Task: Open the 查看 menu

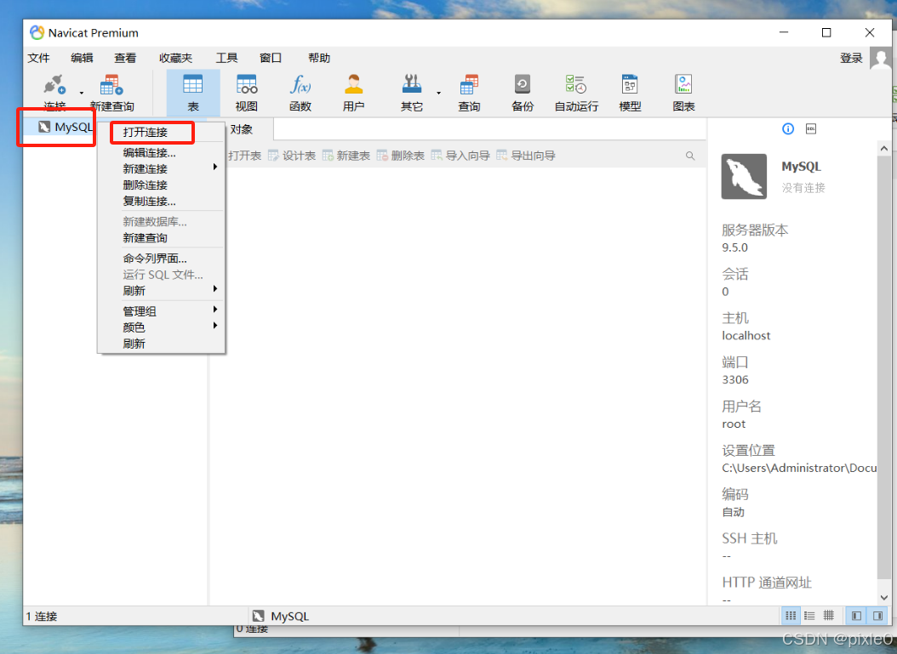Action: [125, 59]
